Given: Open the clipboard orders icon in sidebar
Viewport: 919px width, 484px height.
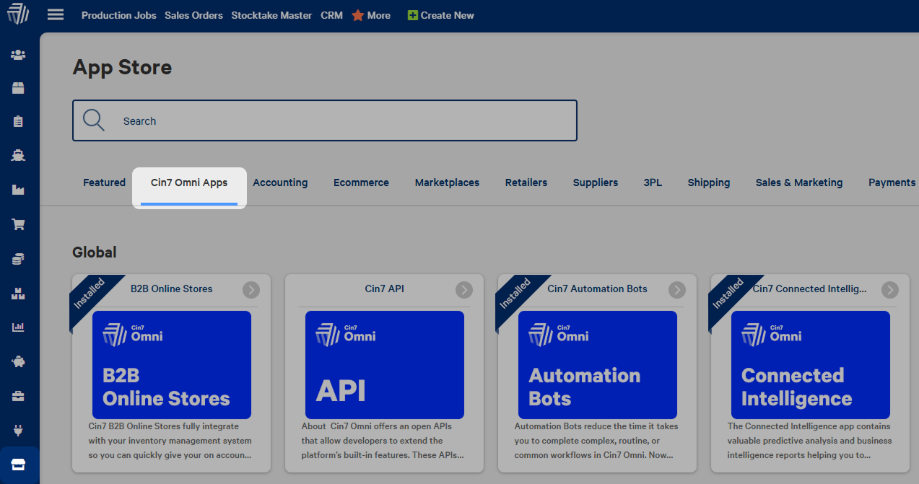Looking at the screenshot, I should click(x=19, y=122).
